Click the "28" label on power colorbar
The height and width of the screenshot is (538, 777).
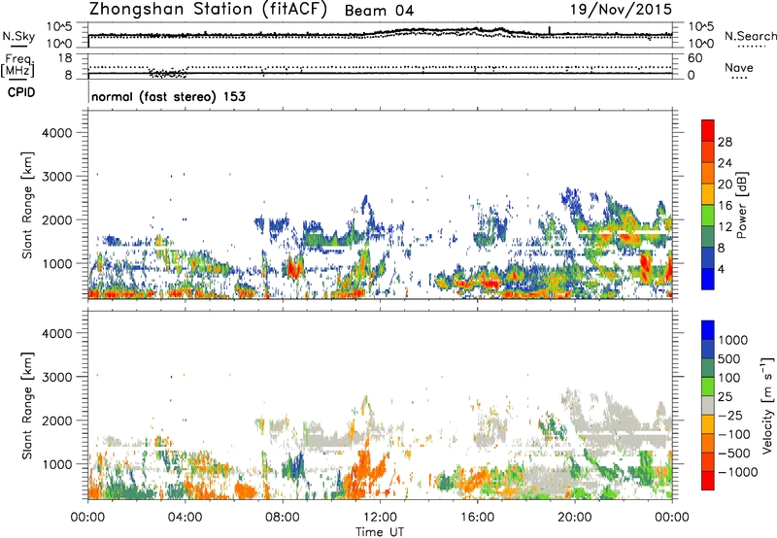[x=725, y=142]
